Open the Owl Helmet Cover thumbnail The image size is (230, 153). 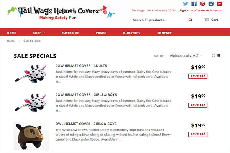[x=31, y=136]
